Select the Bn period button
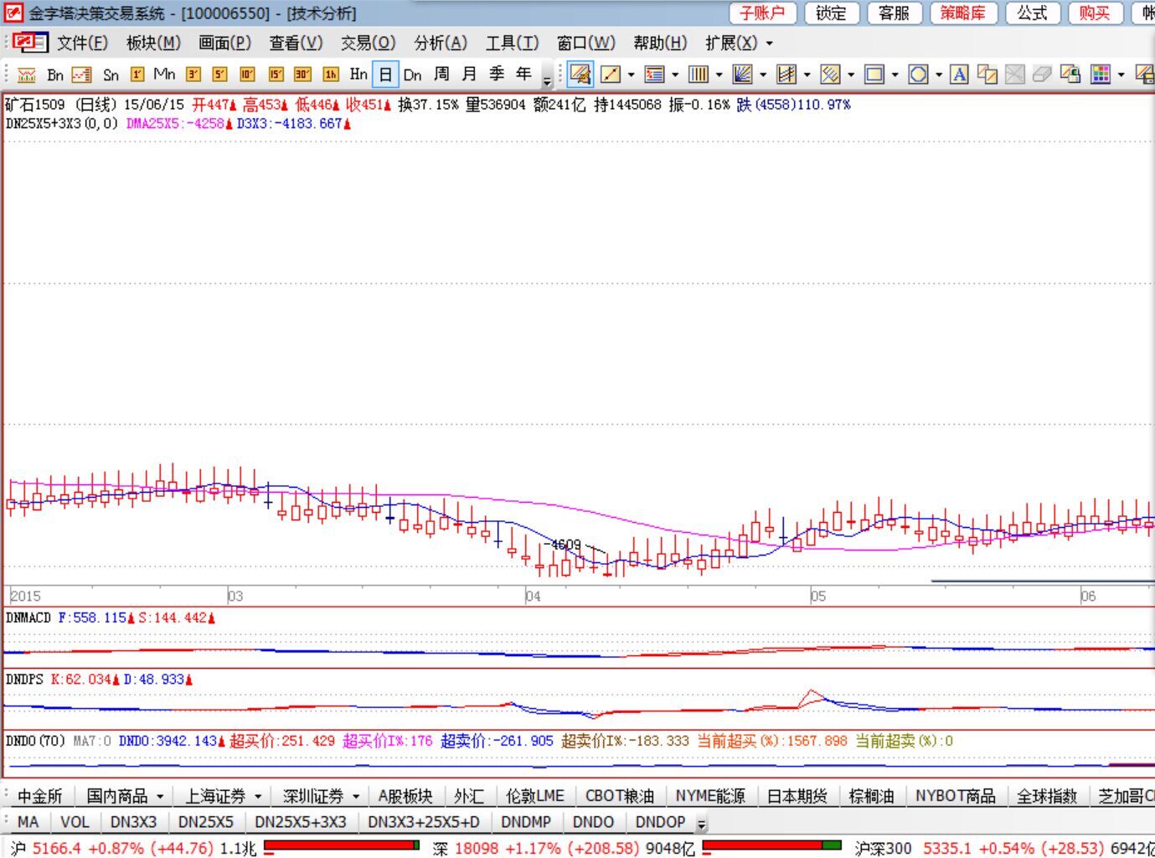Viewport: 1155px width, 858px height. pyautogui.click(x=55, y=75)
